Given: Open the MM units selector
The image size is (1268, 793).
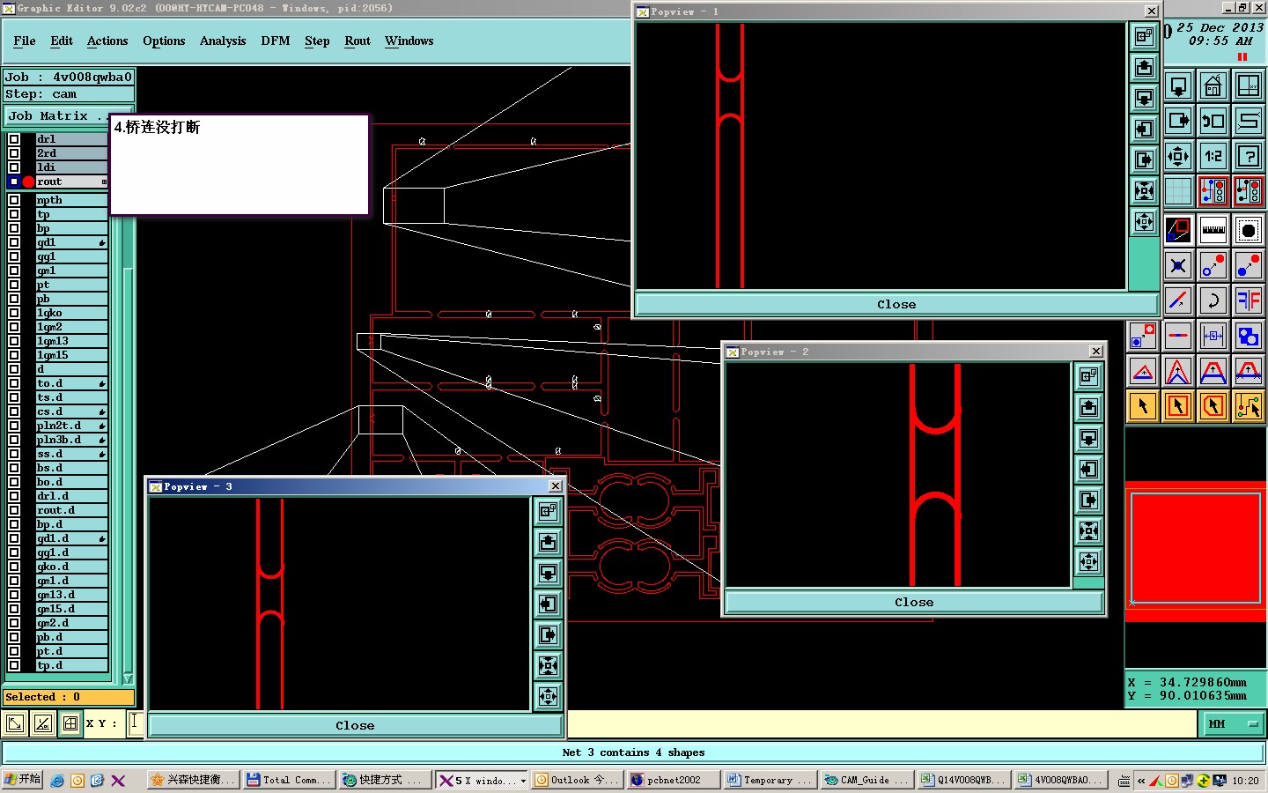Looking at the screenshot, I should (x=1233, y=724).
